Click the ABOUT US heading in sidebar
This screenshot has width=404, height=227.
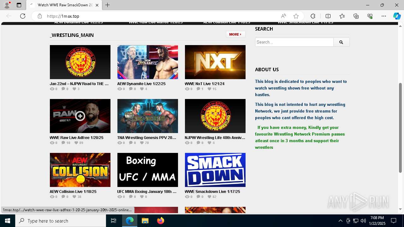click(267, 70)
